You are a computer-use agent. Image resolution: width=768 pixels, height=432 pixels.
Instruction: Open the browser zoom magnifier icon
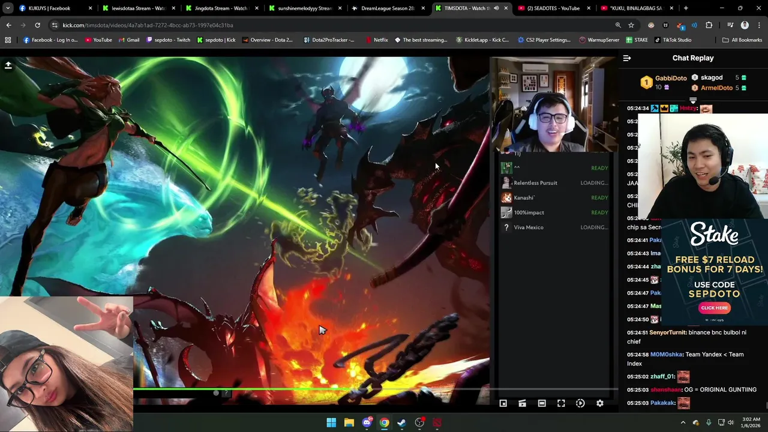(x=618, y=25)
